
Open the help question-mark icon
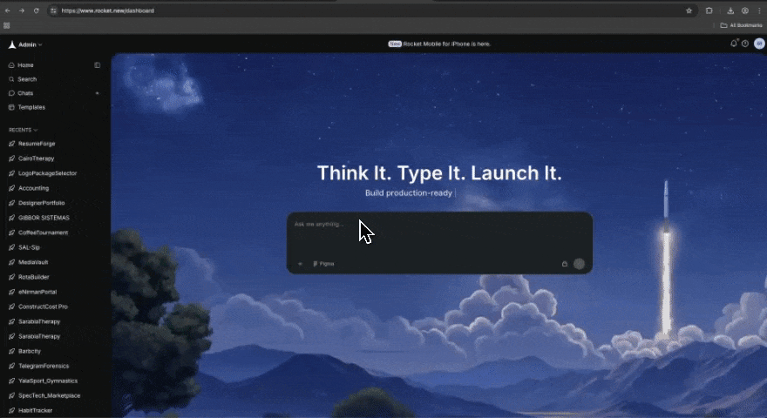pos(745,44)
